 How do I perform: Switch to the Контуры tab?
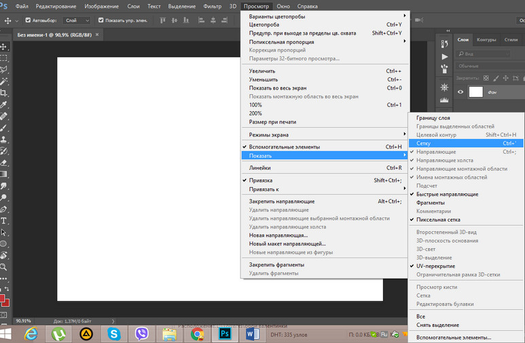point(486,39)
